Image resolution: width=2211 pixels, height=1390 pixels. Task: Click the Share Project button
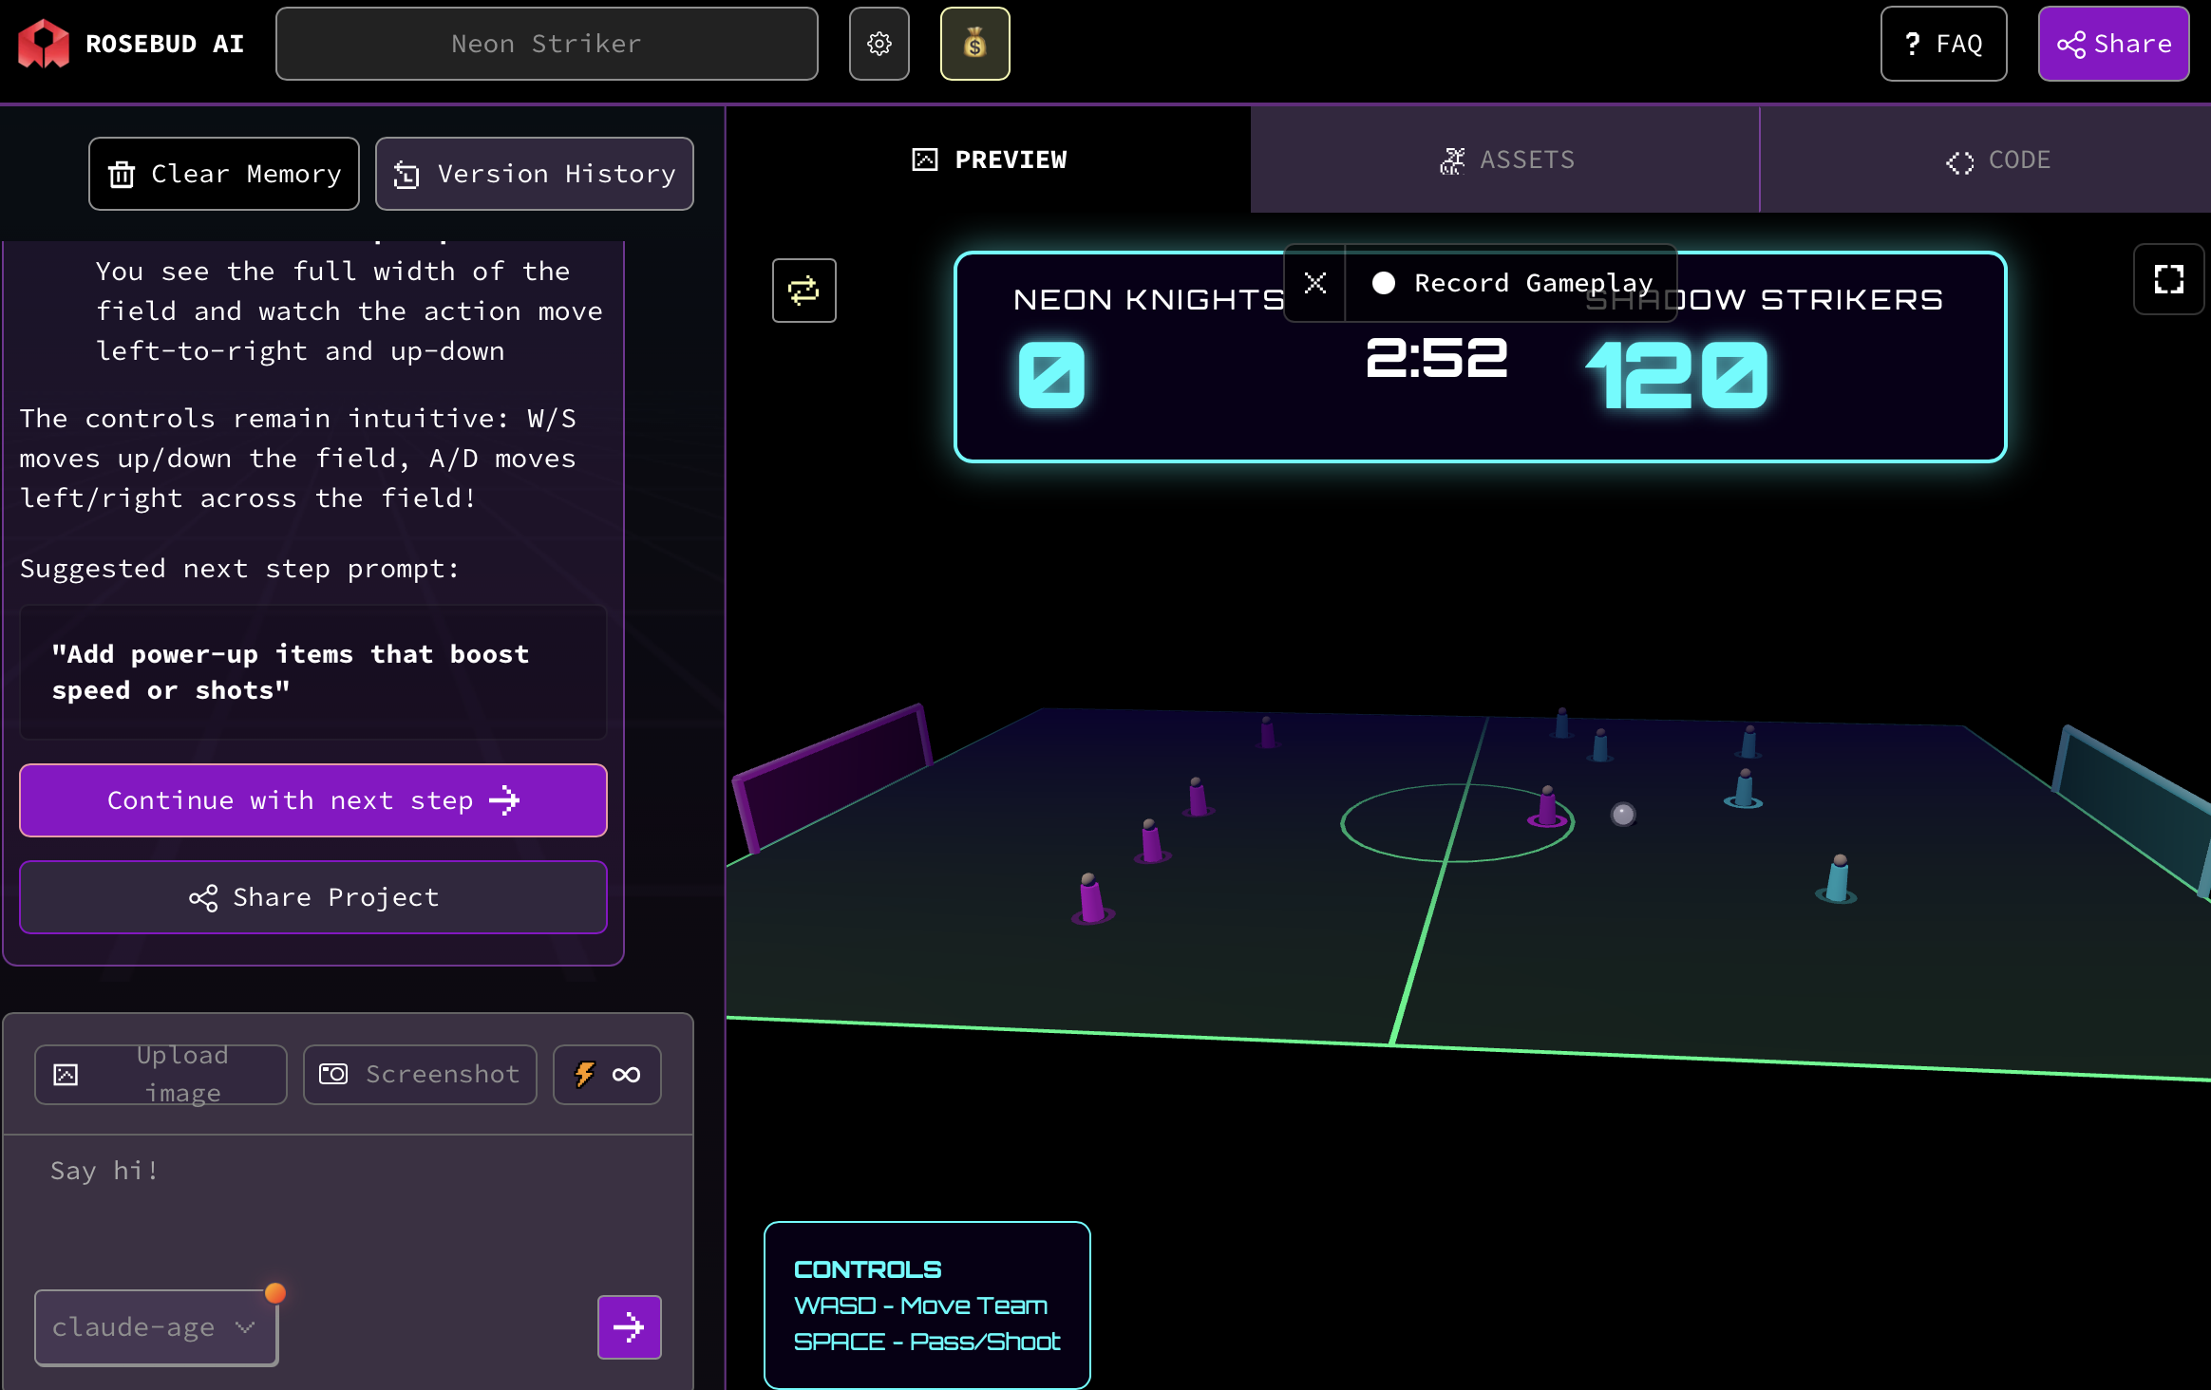tap(313, 897)
